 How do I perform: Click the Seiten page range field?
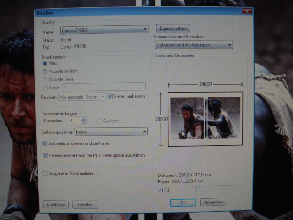[x=103, y=87]
